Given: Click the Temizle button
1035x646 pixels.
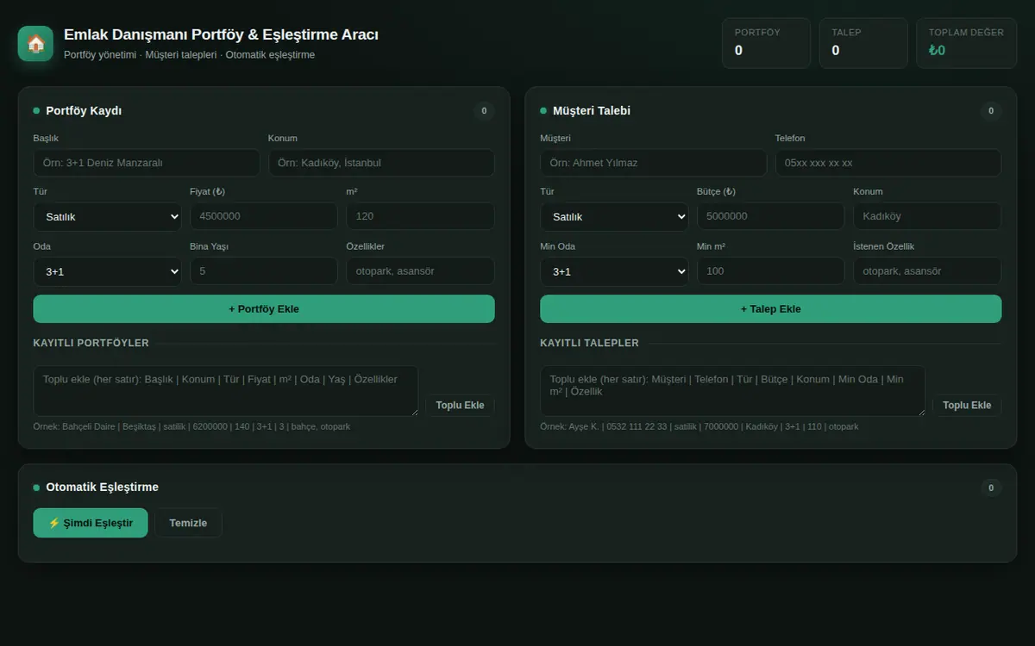Looking at the screenshot, I should [x=188, y=523].
